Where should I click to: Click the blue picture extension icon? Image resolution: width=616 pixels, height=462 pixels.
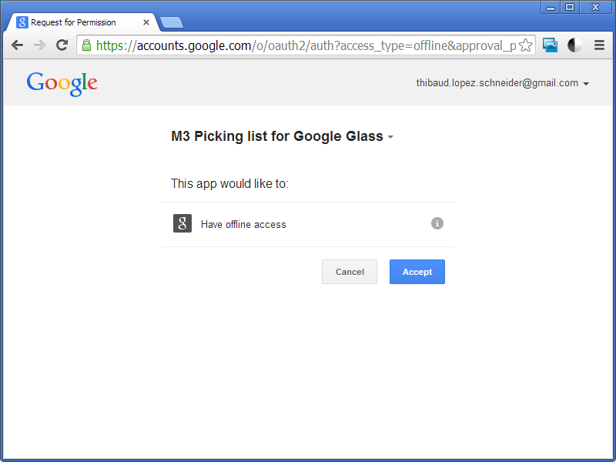coord(550,45)
